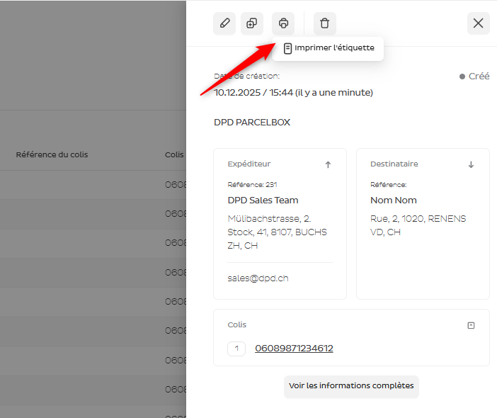The height and width of the screenshot is (418, 497).
Task: Click the up arrow in Expéditeur card
Action: 328,164
